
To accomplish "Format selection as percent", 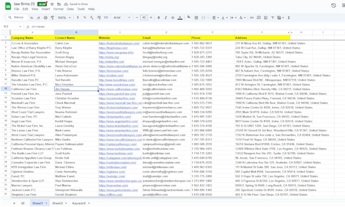I will 85,17.
